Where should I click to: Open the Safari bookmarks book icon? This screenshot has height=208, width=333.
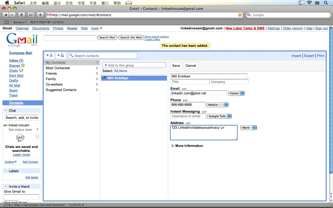[7, 22]
